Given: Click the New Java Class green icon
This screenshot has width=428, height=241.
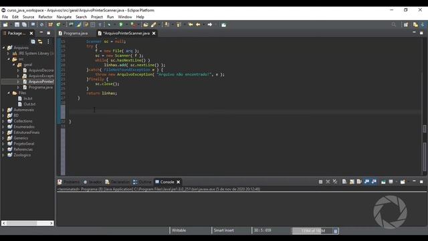Looking at the screenshot, I should click(x=58, y=25).
